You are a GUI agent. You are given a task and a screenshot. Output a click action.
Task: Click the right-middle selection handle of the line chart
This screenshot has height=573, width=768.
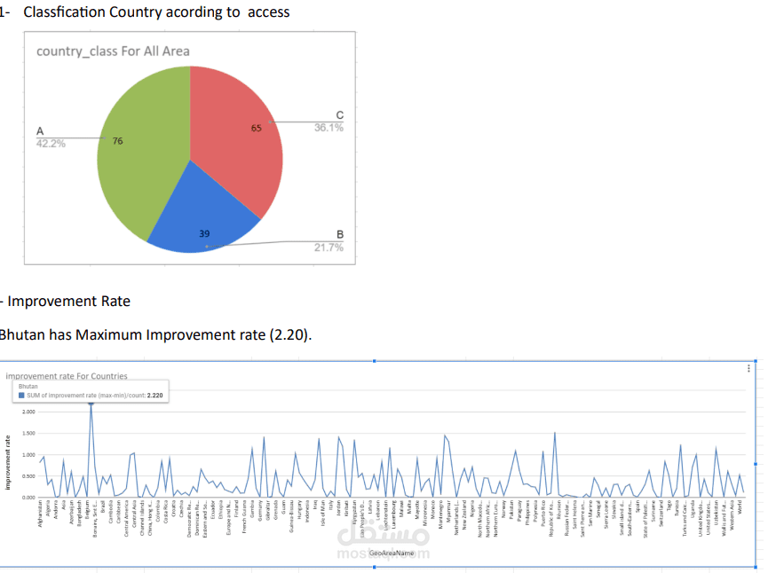[756, 464]
